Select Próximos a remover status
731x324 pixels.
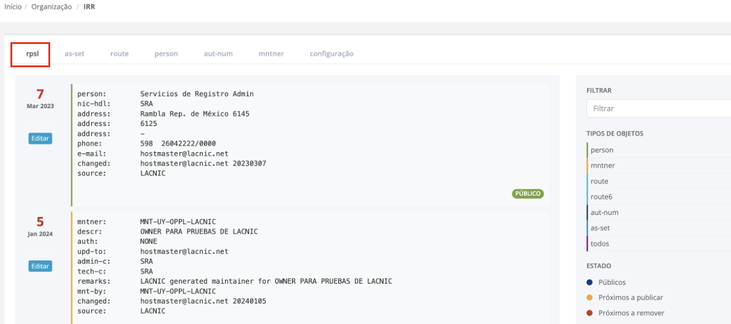pyautogui.click(x=631, y=313)
